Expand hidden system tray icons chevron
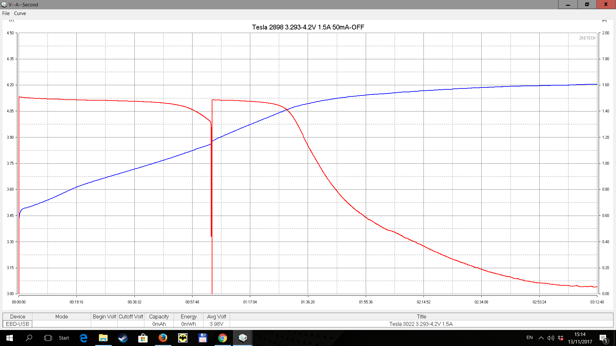616x346 pixels. click(x=541, y=338)
